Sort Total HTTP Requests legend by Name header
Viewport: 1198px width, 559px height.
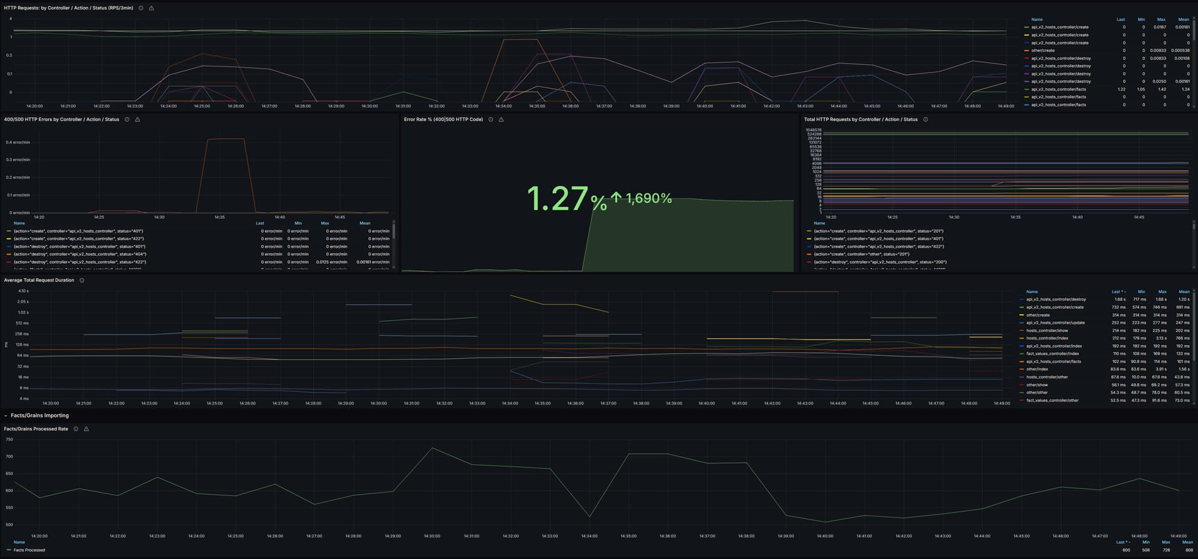[x=819, y=223]
